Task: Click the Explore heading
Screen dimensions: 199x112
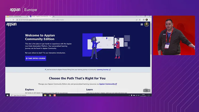Action: (x=30, y=90)
